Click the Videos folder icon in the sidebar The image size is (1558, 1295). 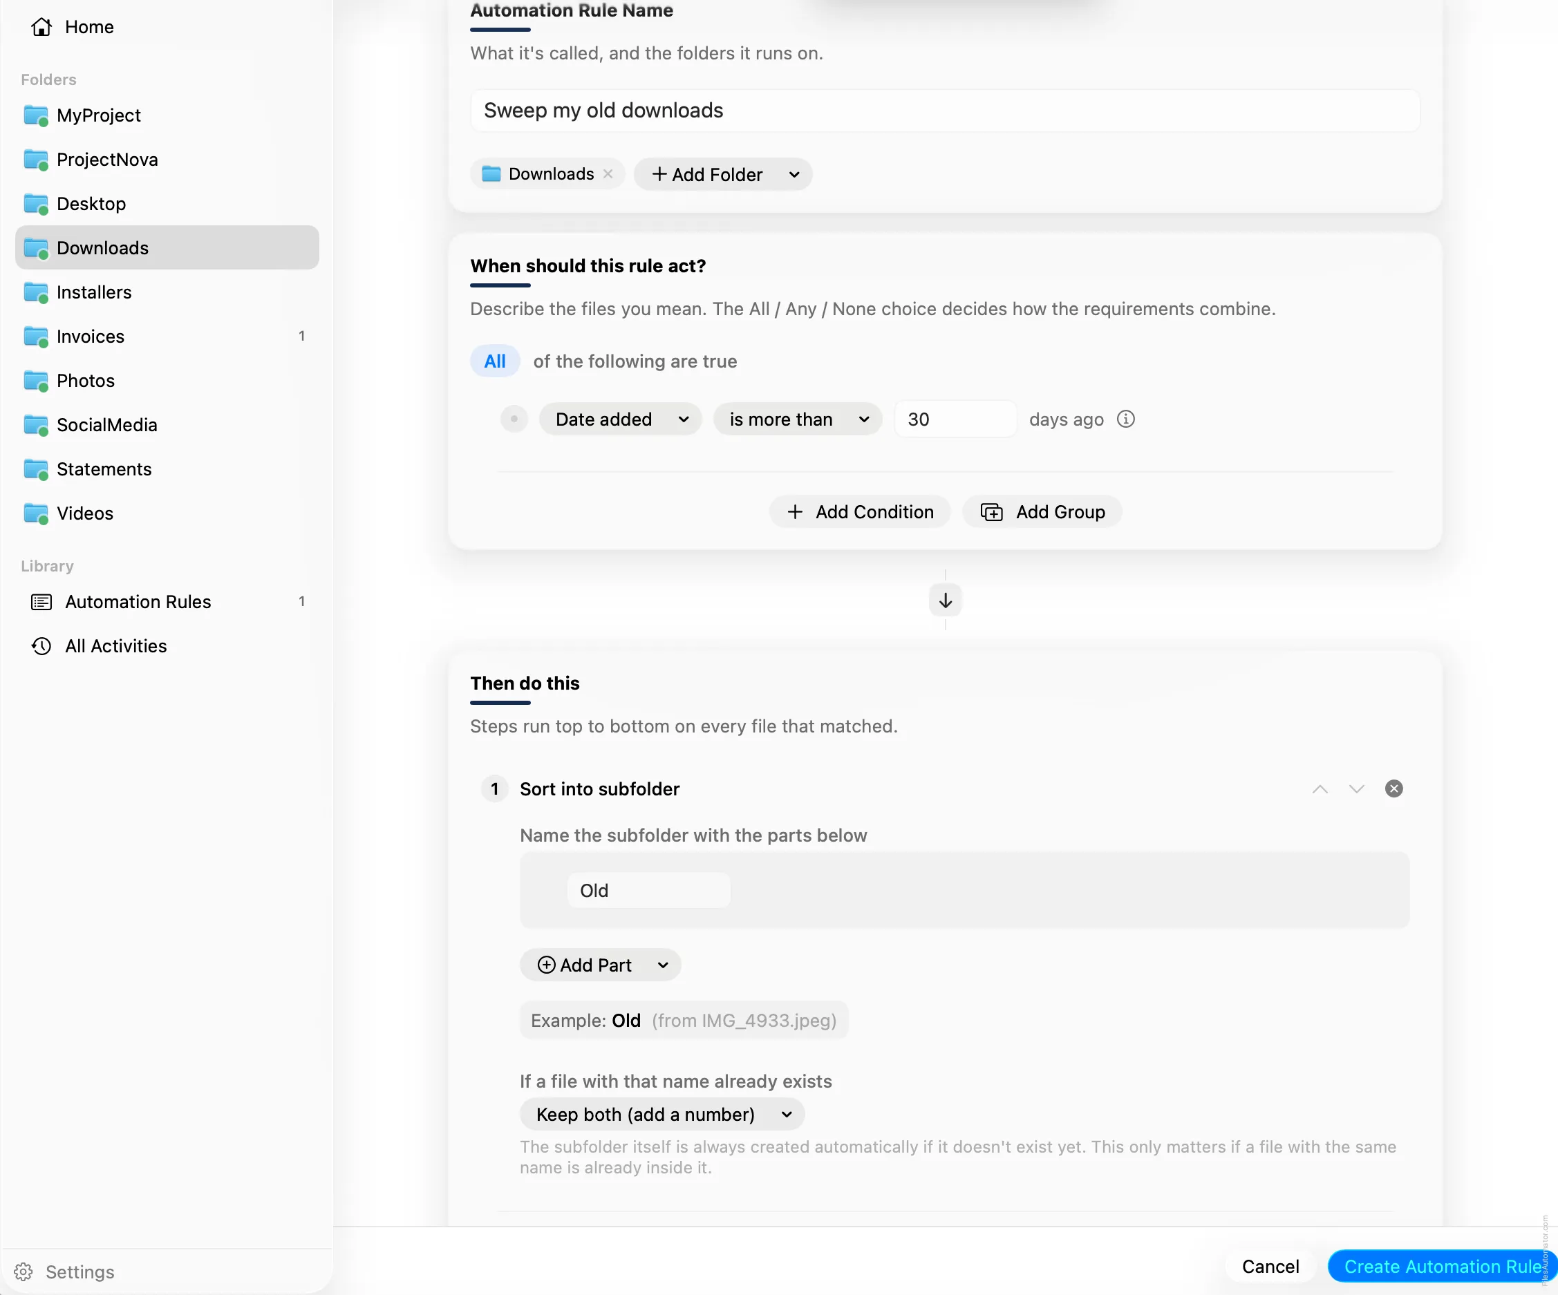click(x=36, y=513)
